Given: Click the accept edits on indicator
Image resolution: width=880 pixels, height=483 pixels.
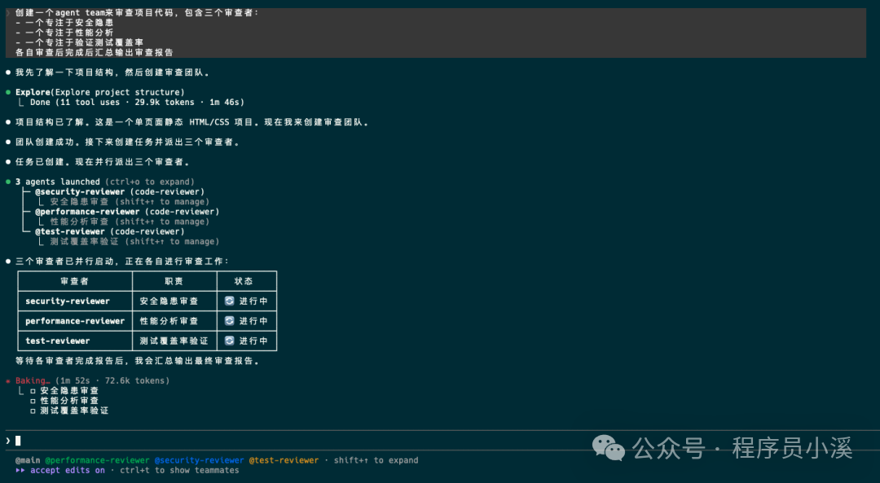Looking at the screenshot, I should tap(68, 470).
